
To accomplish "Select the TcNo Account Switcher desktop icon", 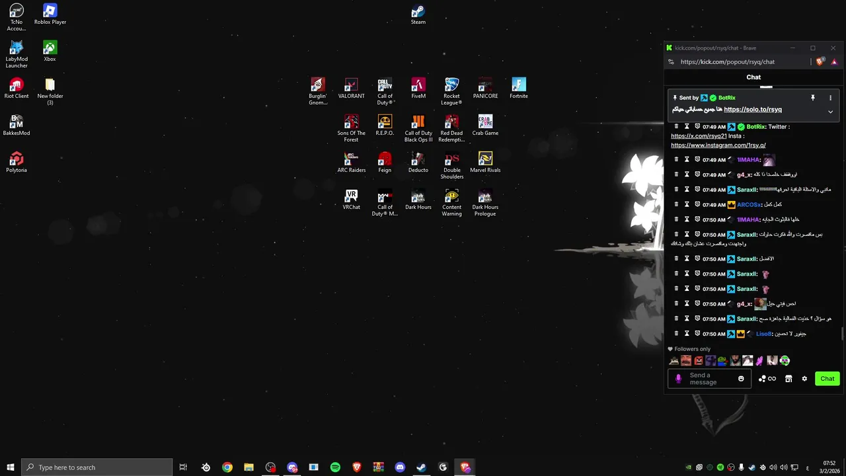I will coord(17,18).
